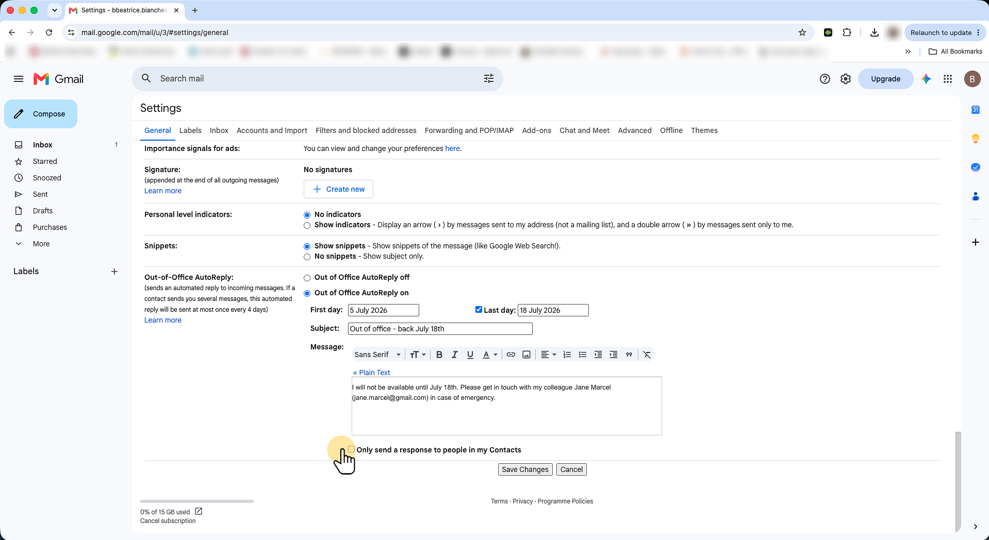Screen dimensions: 989x540
Task: Expand hidden bookmarks chevron
Action: (x=908, y=52)
